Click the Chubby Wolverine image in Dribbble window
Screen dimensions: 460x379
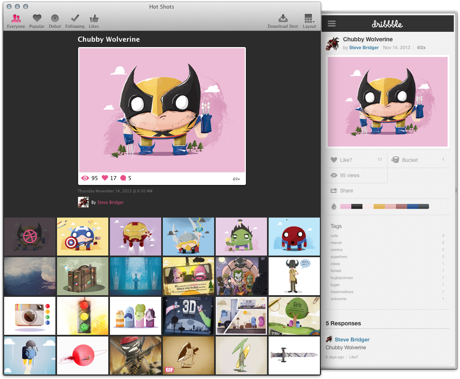(388, 102)
